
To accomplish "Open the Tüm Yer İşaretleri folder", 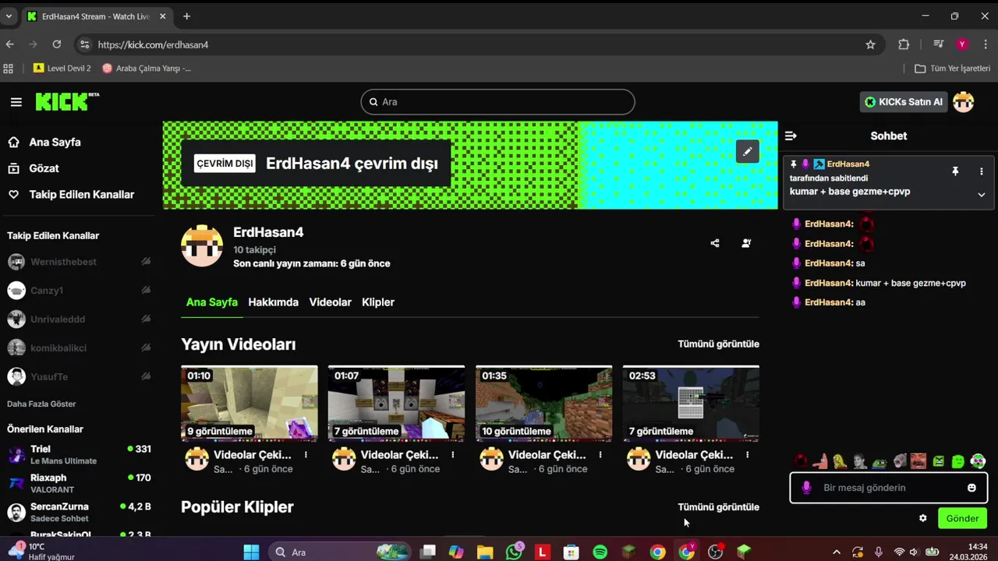I will tap(952, 69).
